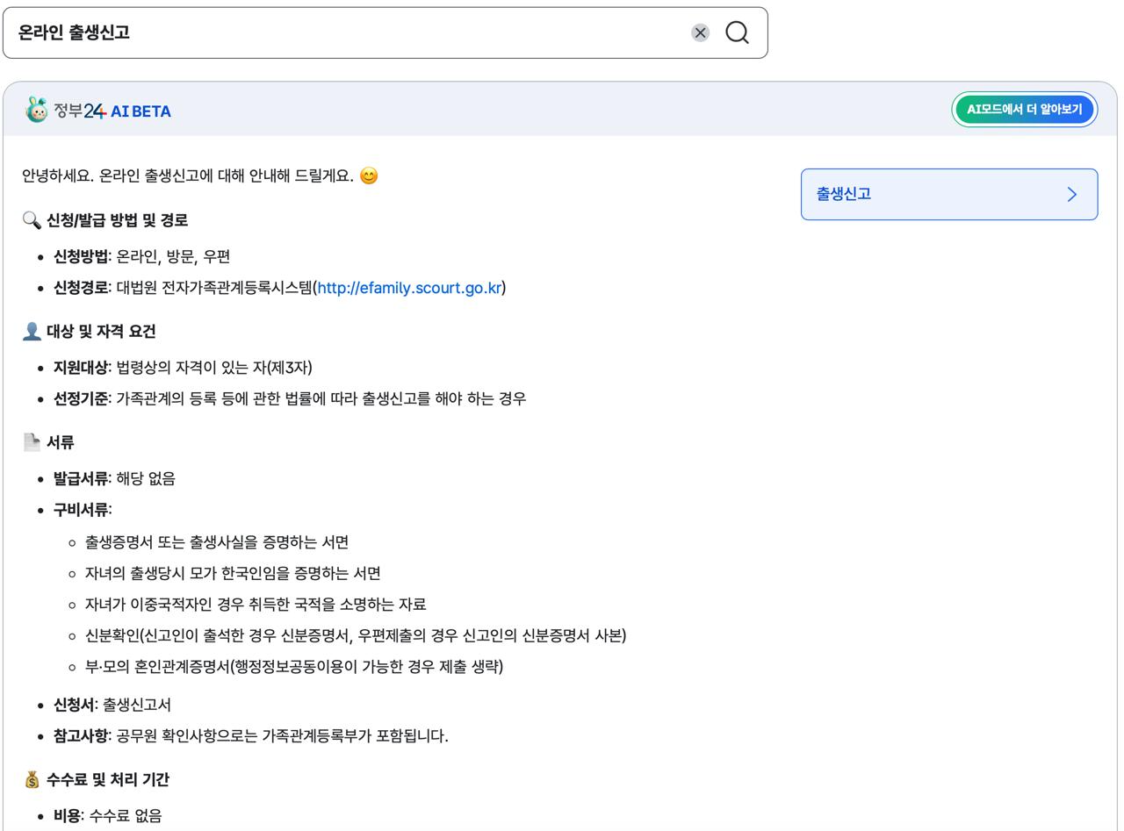Click the 출생증명서 또는 출생사실 document item

click(x=217, y=542)
